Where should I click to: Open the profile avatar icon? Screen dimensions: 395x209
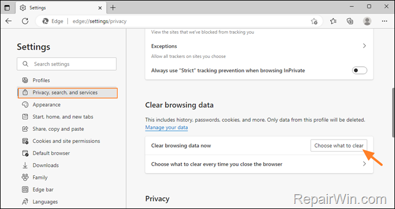pyautogui.click(x=367, y=21)
